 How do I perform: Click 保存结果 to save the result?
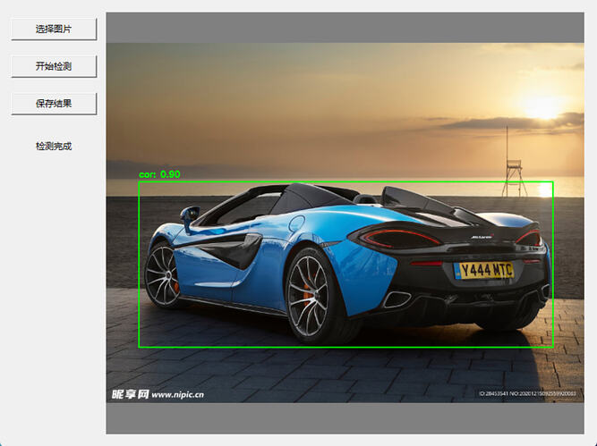pos(54,103)
